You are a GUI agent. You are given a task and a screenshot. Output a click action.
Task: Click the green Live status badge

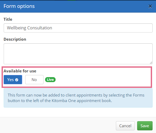pyautogui.click(x=50, y=80)
